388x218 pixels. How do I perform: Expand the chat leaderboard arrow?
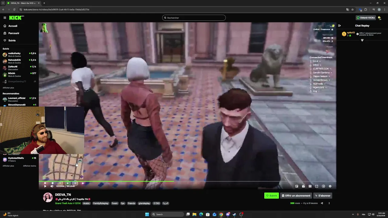click(362, 40)
